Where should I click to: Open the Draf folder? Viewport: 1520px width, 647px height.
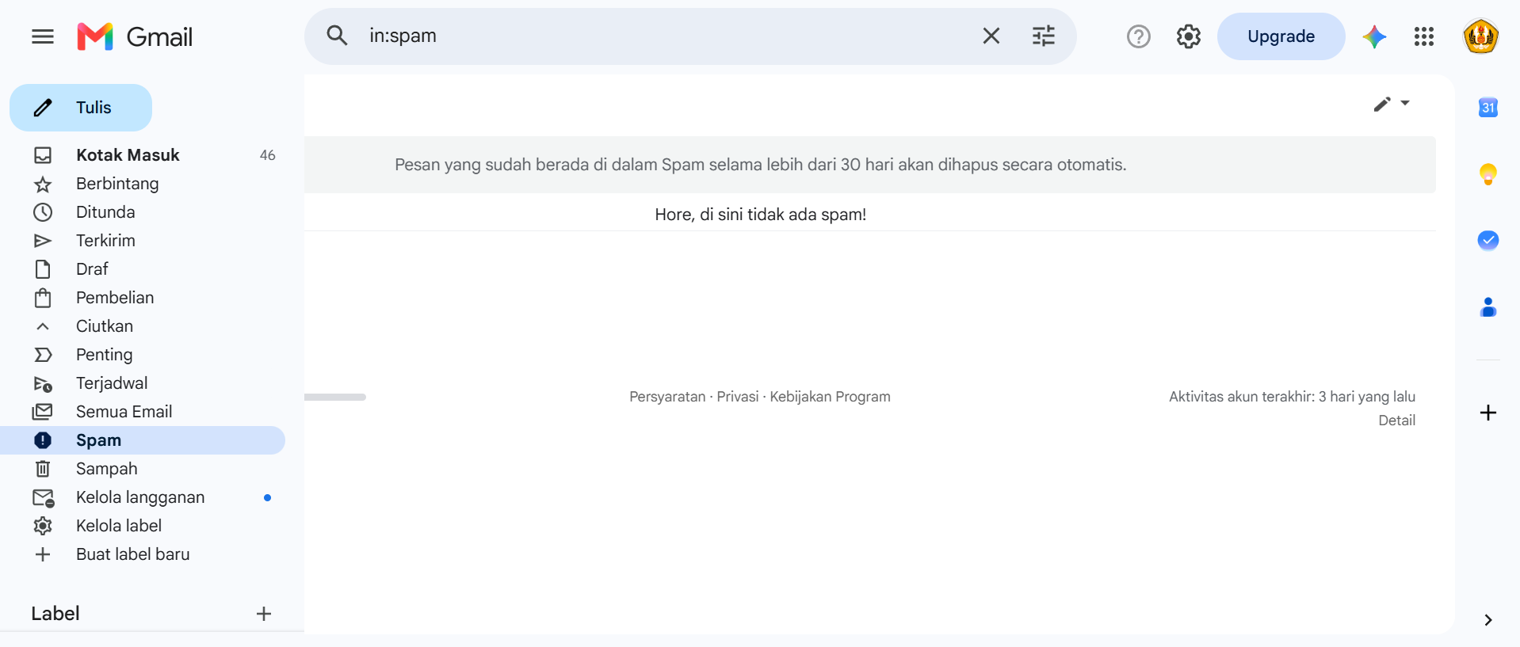pos(143,269)
